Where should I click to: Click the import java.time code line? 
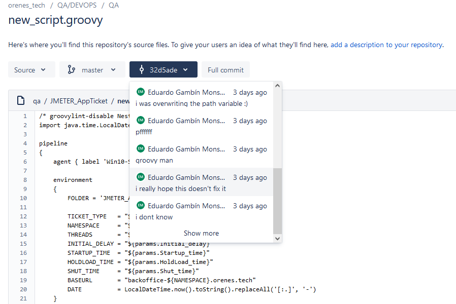[84, 125]
